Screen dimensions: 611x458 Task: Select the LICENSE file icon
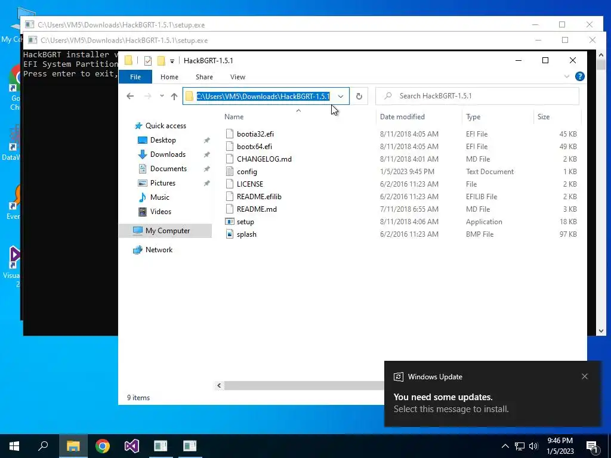pos(230,184)
